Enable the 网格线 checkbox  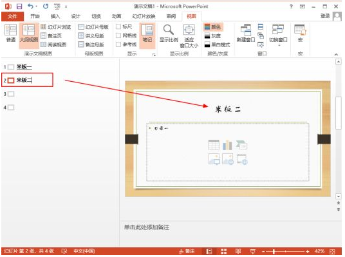(118, 35)
